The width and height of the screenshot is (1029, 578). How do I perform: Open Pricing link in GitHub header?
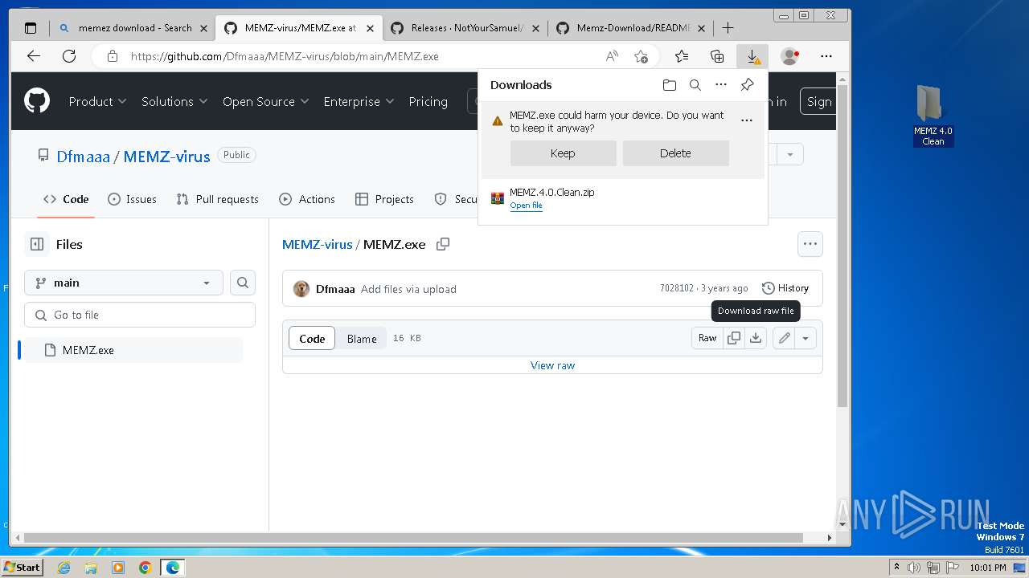pyautogui.click(x=428, y=101)
